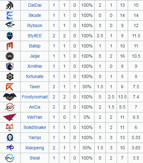Viewport: 143px width, 163px height.
Task: Open the Infinity logo beside SolidSnake
Action: 10,127
